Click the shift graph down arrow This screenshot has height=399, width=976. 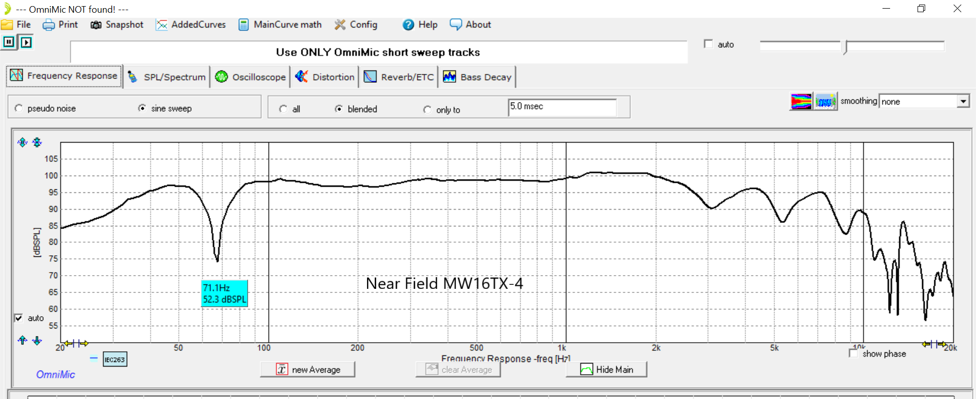pyautogui.click(x=37, y=340)
